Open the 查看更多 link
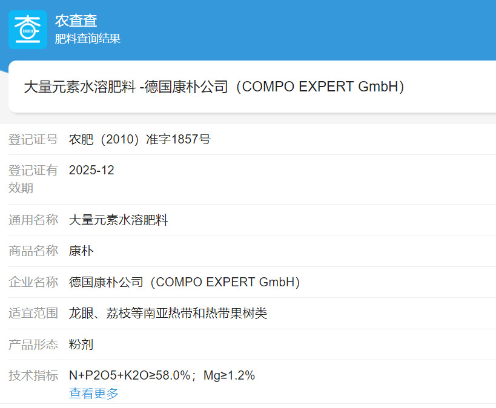496x408 pixels. pos(94,393)
